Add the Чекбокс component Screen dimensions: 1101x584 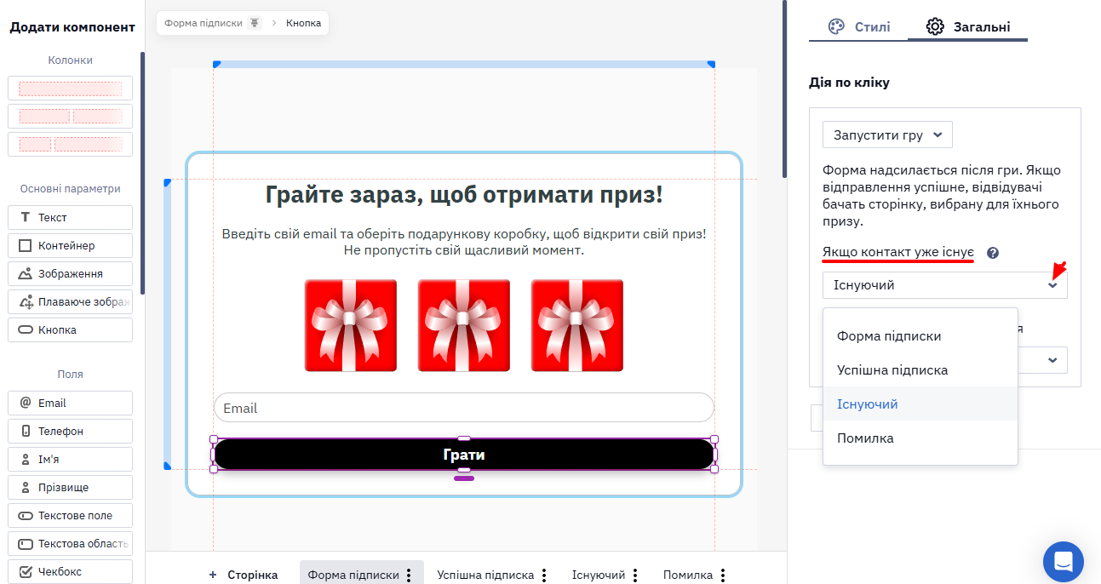pos(70,571)
